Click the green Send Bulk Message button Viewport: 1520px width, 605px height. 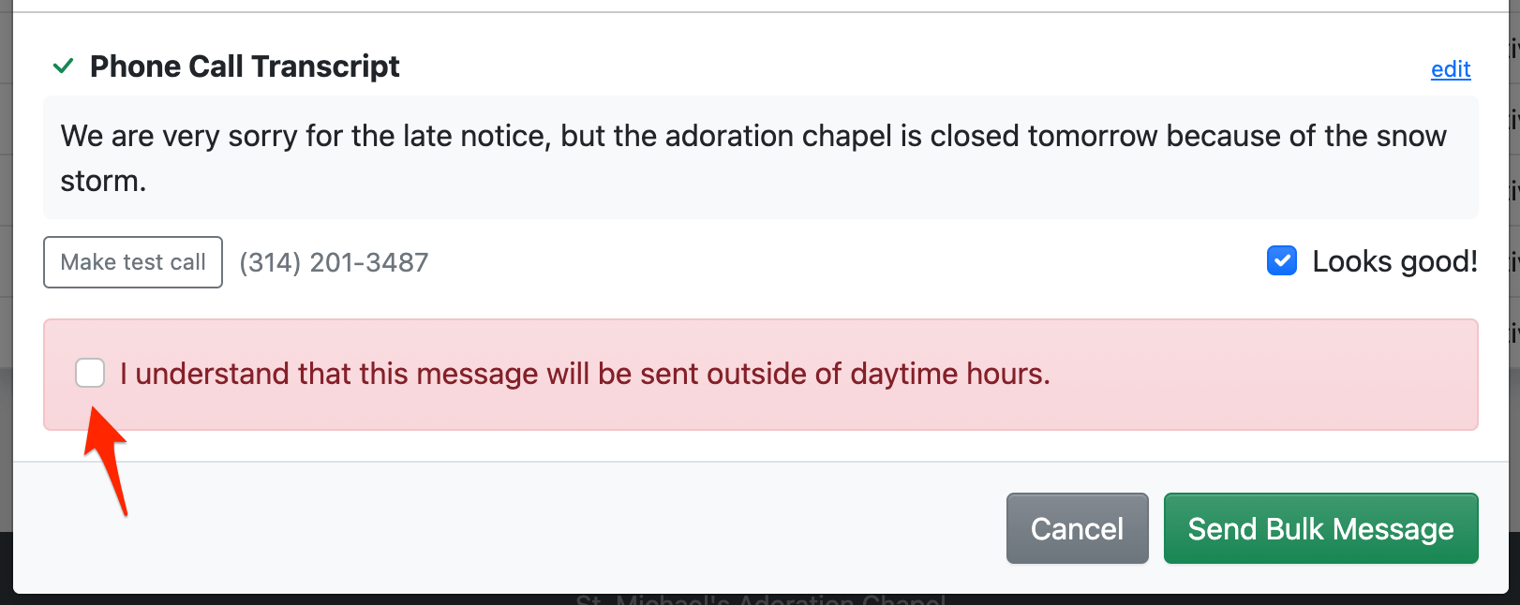pyautogui.click(x=1320, y=529)
